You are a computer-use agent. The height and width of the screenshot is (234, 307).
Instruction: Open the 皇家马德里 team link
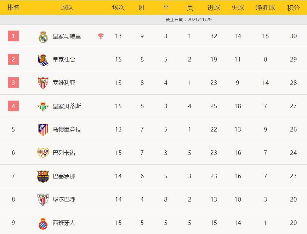(x=67, y=36)
